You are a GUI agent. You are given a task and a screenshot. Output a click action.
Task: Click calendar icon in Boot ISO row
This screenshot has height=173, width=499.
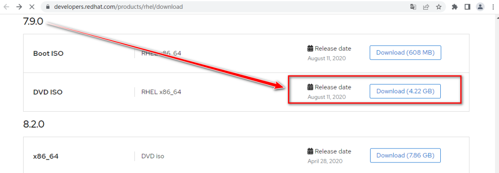(x=310, y=48)
